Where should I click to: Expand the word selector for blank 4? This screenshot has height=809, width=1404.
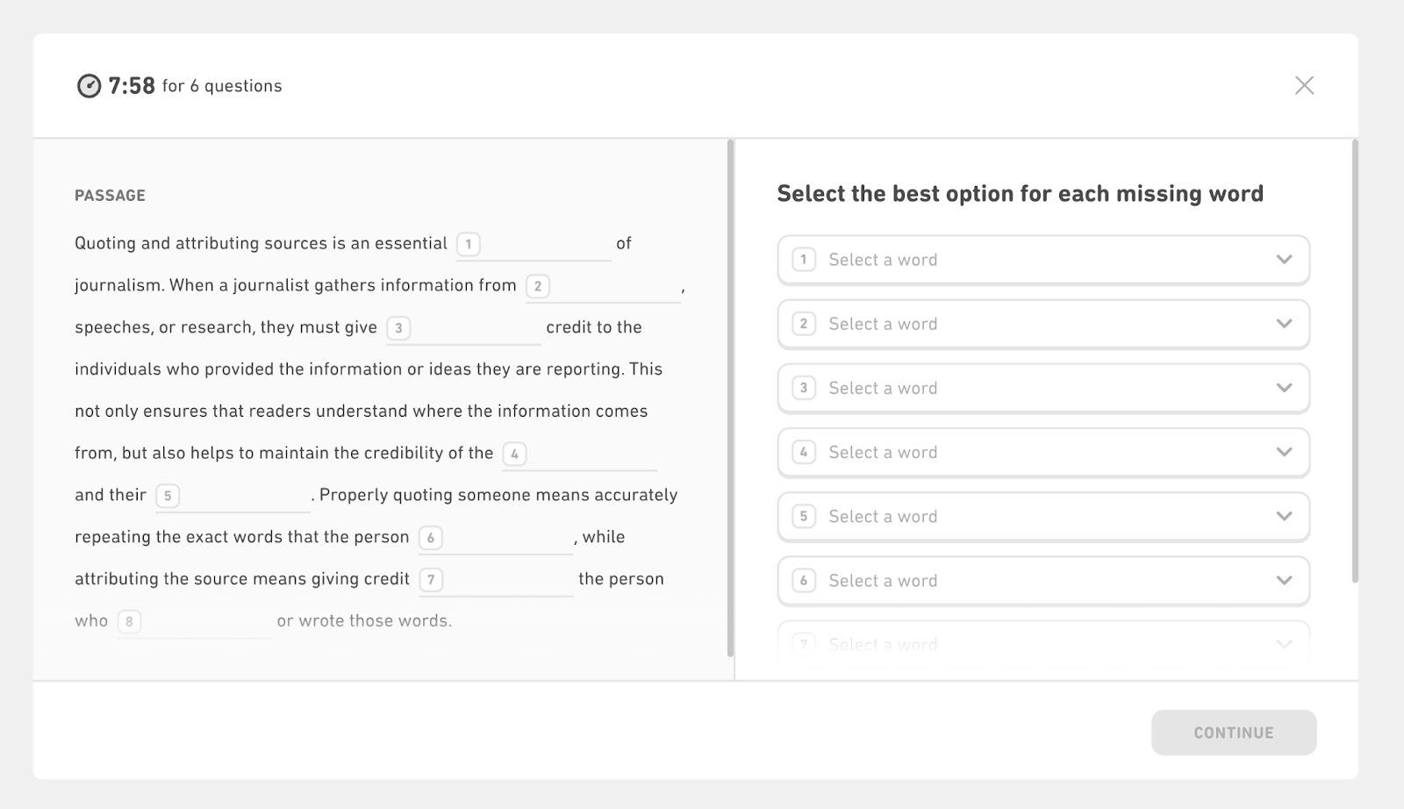click(1042, 452)
